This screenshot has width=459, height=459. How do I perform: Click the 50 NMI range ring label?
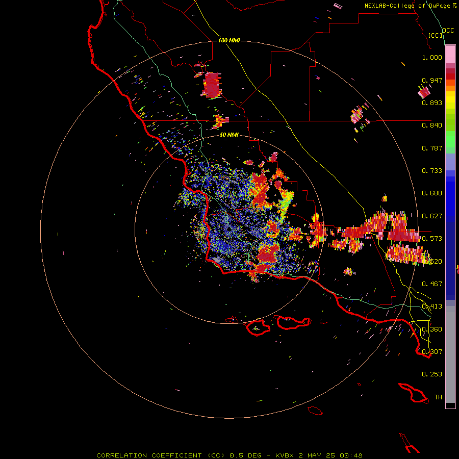click(229, 135)
